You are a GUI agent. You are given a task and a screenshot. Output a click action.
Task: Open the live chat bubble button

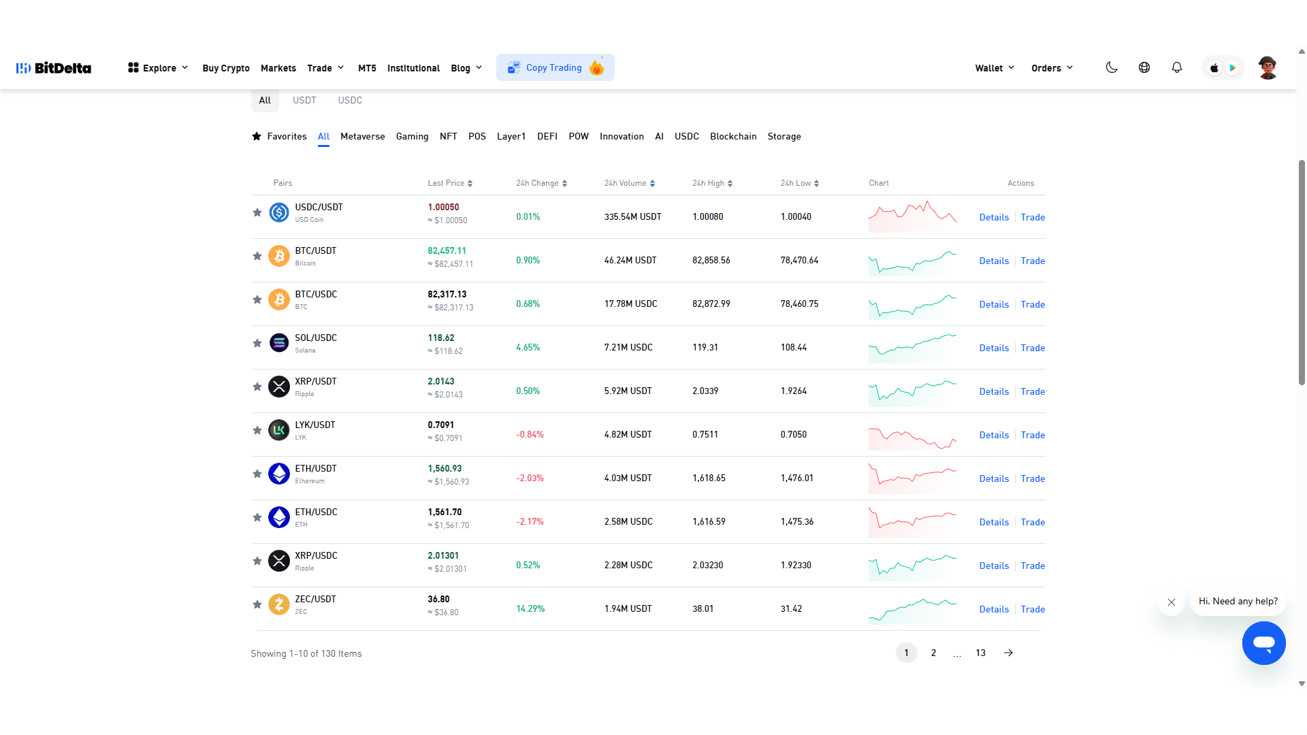tap(1263, 643)
